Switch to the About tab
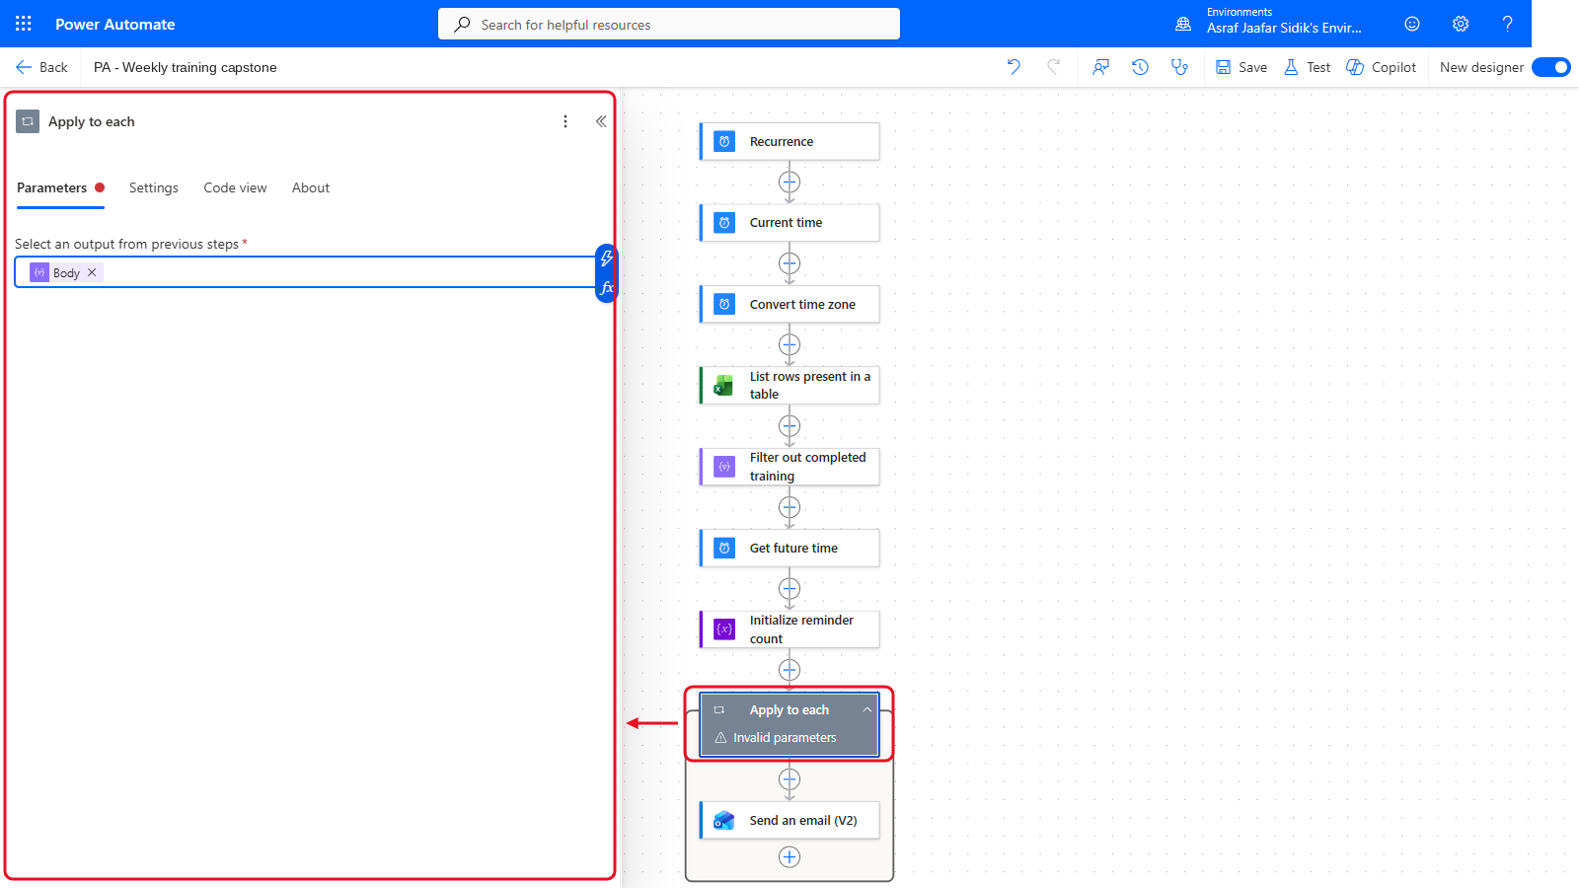 pyautogui.click(x=311, y=187)
